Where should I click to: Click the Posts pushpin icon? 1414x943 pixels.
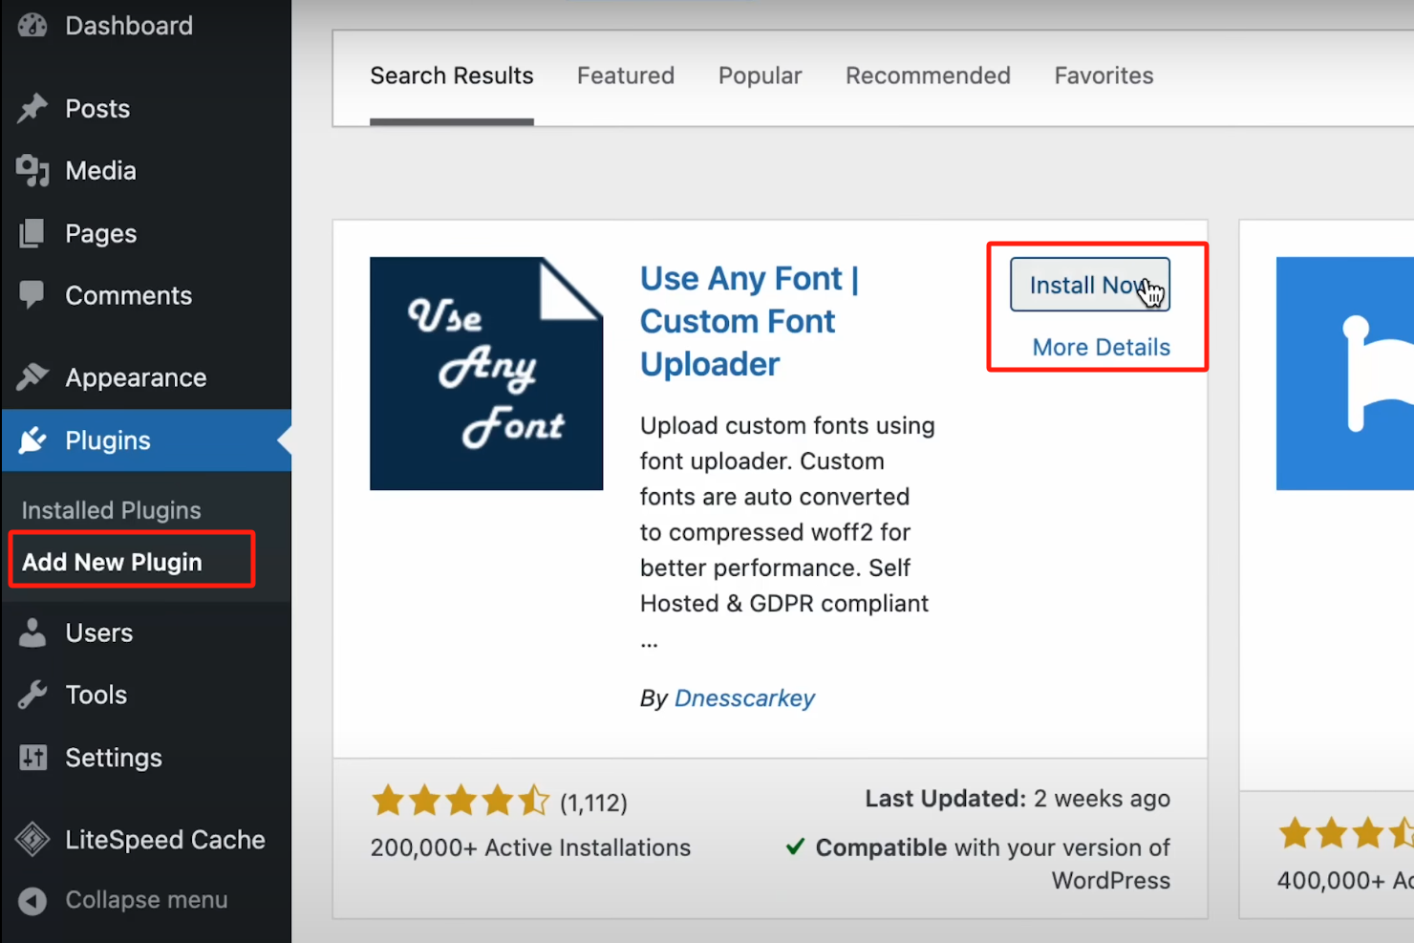[x=32, y=109]
